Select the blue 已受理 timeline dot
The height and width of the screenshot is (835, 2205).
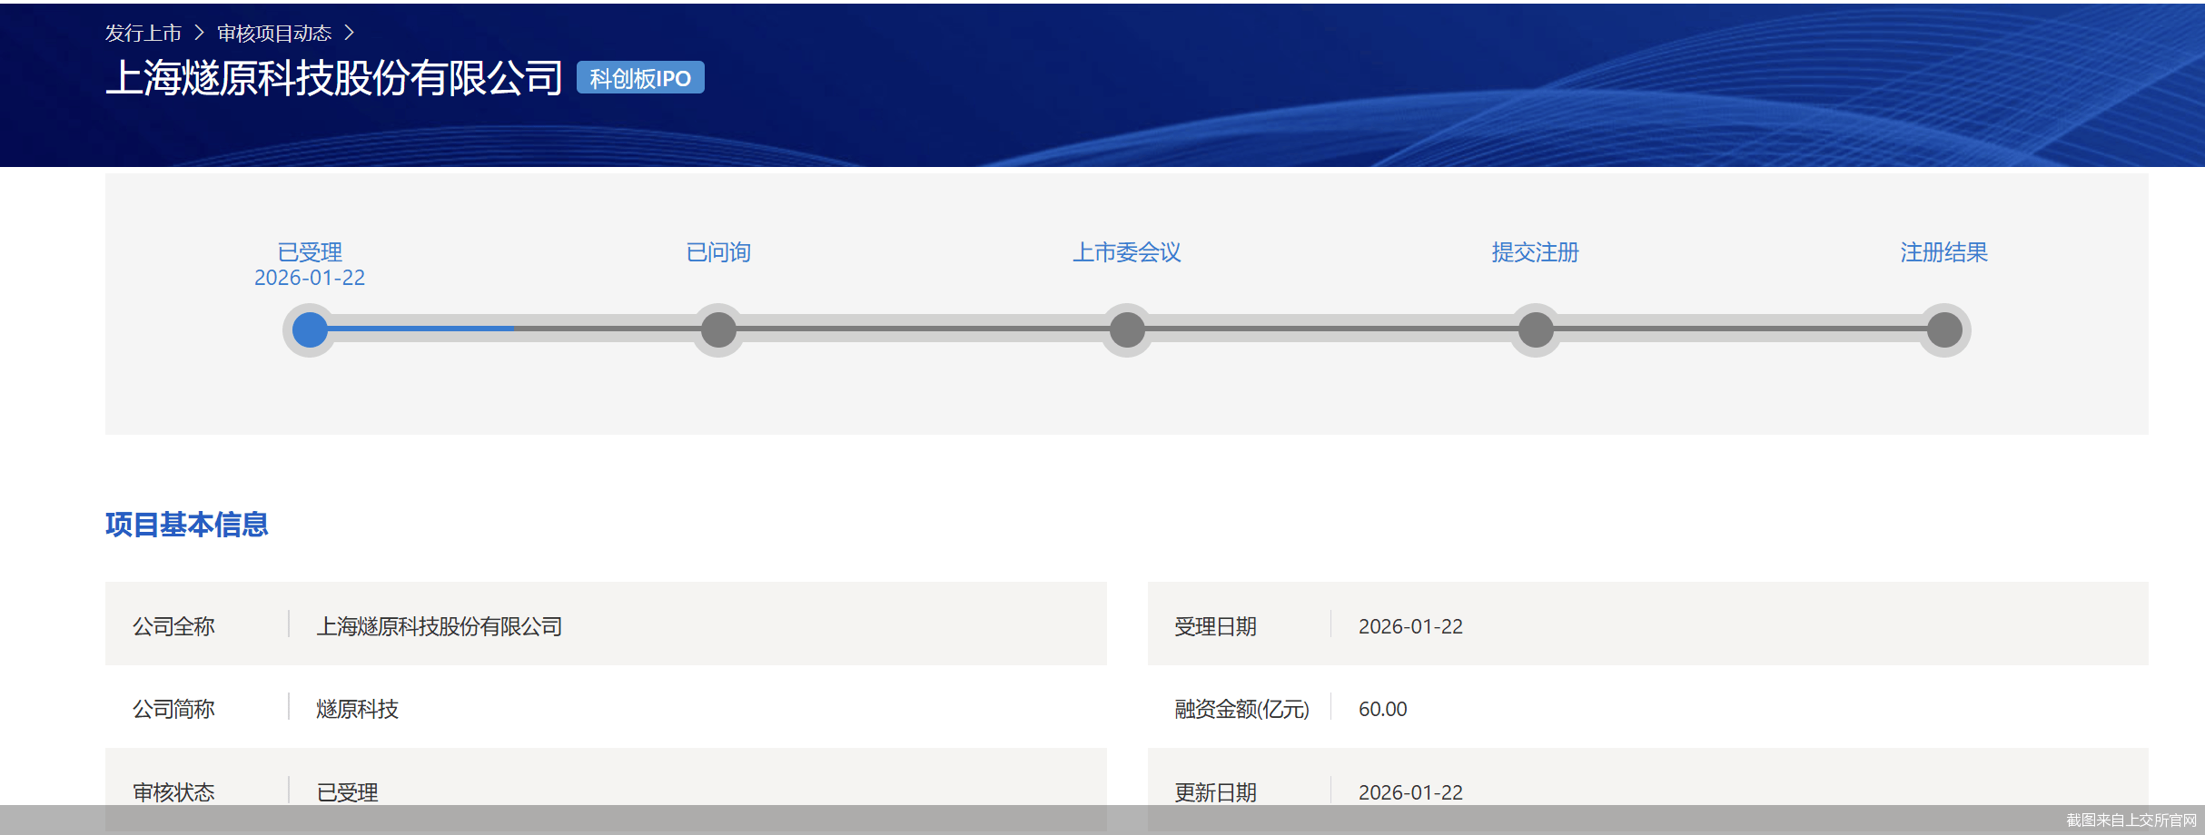tap(310, 329)
